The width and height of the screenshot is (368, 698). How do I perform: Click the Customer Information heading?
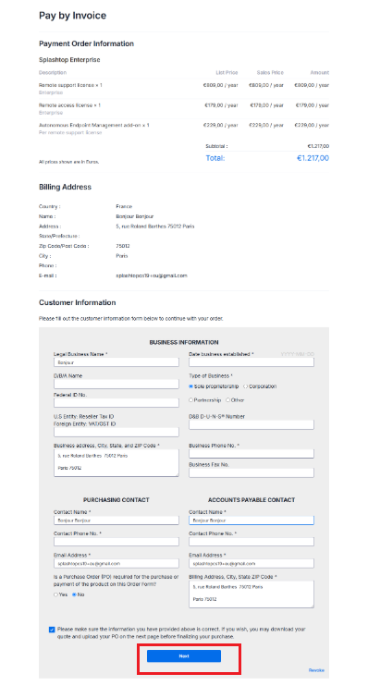click(x=78, y=302)
